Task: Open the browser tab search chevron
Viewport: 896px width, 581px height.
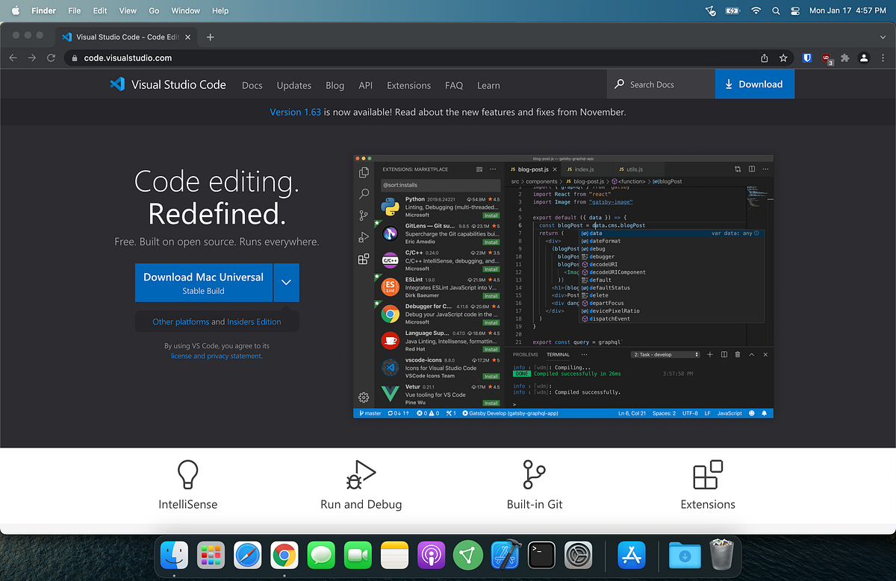Action: click(x=883, y=36)
